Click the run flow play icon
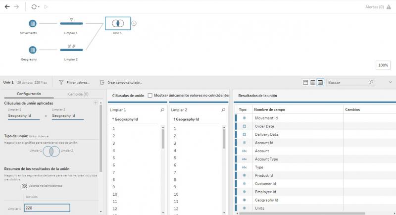This screenshot has height=215, width=396. coord(46,7)
